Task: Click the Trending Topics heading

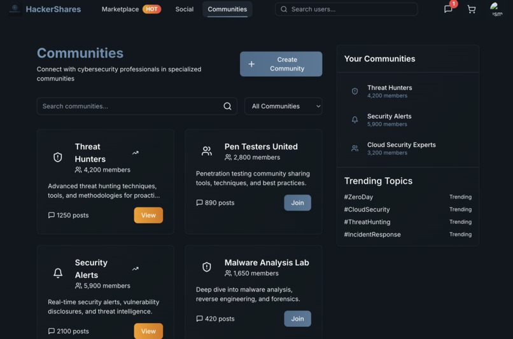Action: [x=378, y=181]
